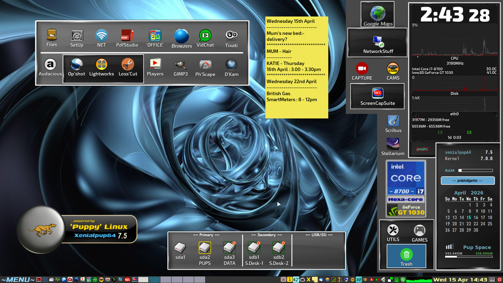This screenshot has height=283, width=503.
Task: Click the green shield tray icon
Action: coord(403,279)
